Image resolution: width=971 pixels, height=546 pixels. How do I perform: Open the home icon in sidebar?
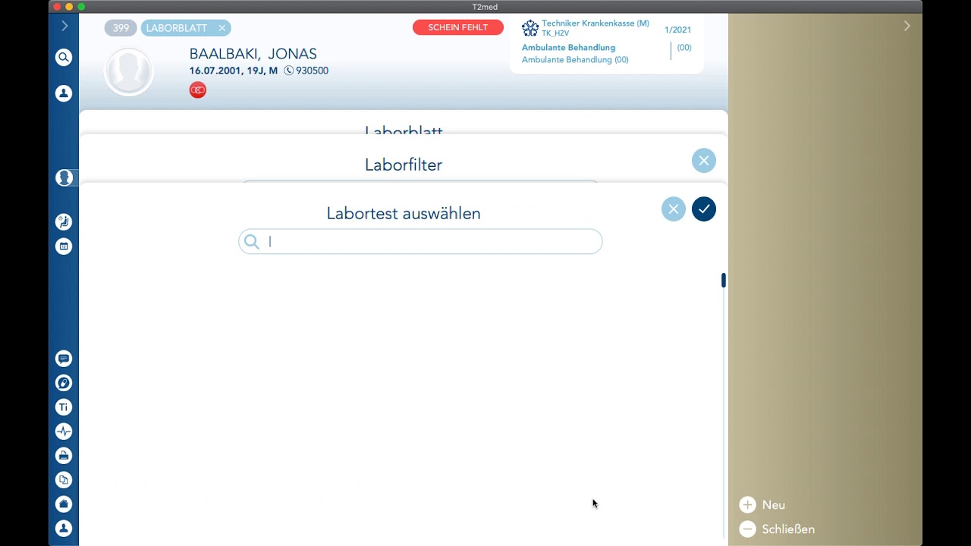pyautogui.click(x=64, y=504)
